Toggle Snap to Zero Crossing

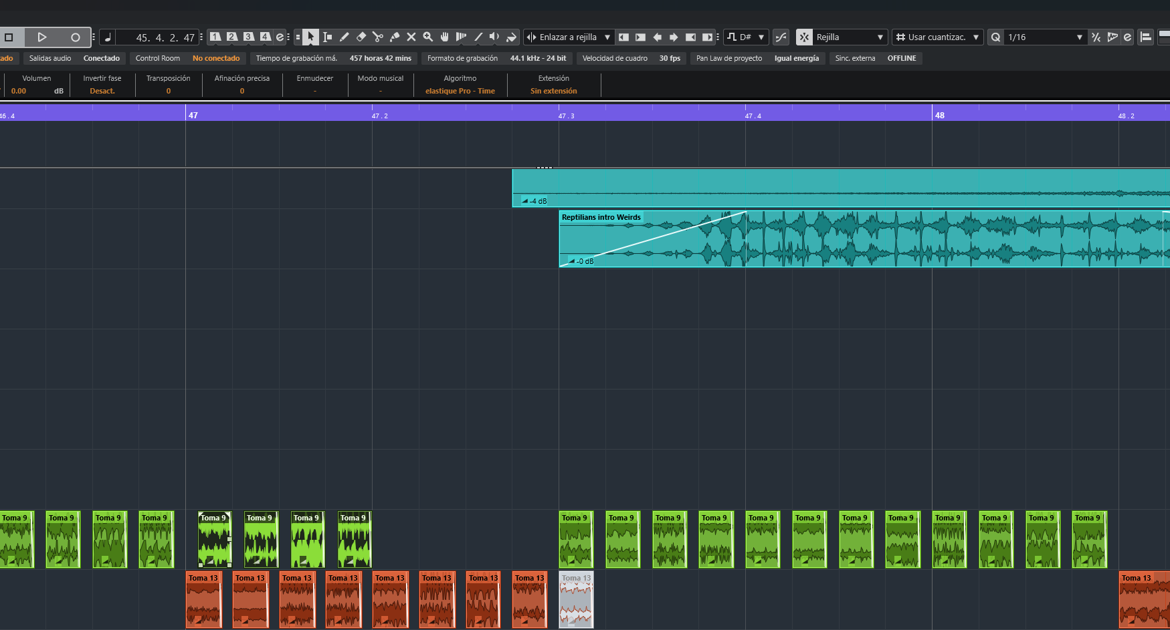coord(781,37)
